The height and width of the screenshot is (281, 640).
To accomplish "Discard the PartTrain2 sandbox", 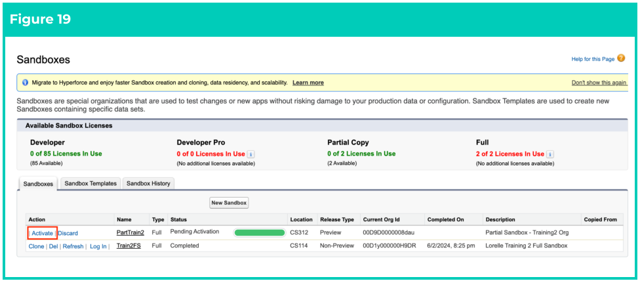I will coord(68,233).
